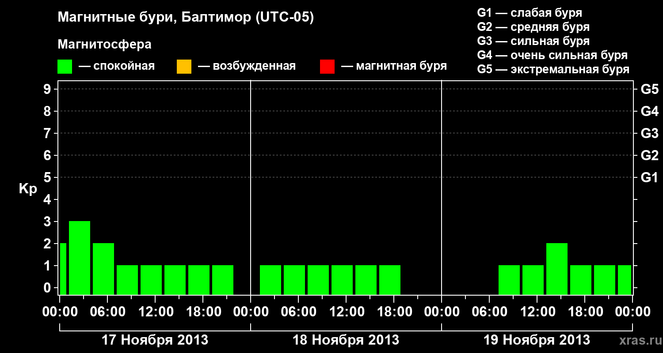Viewport: 663px width, 353px height.
Task: Click the '— возбужденная' legend label
Action: 247,67
